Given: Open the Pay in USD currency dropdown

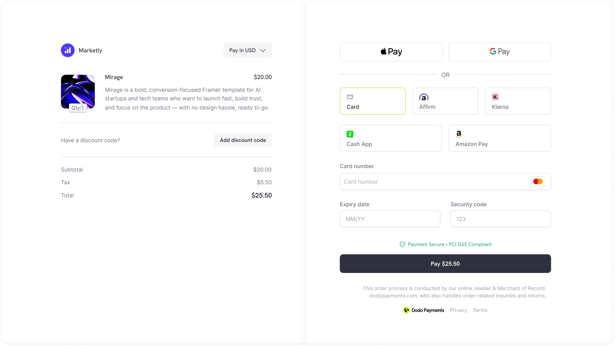Looking at the screenshot, I should click(x=243, y=50).
